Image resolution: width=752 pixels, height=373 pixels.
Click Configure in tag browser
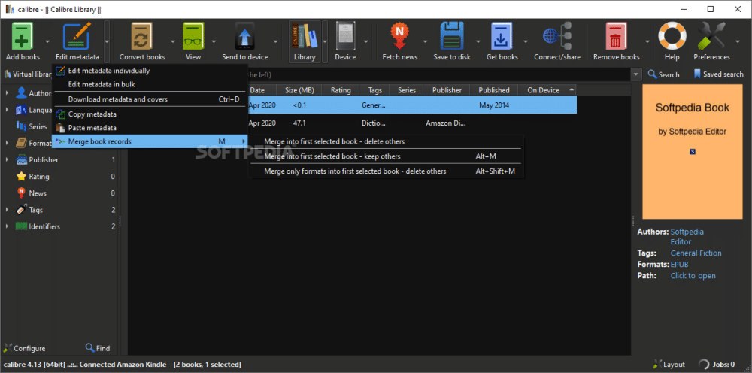(25, 348)
